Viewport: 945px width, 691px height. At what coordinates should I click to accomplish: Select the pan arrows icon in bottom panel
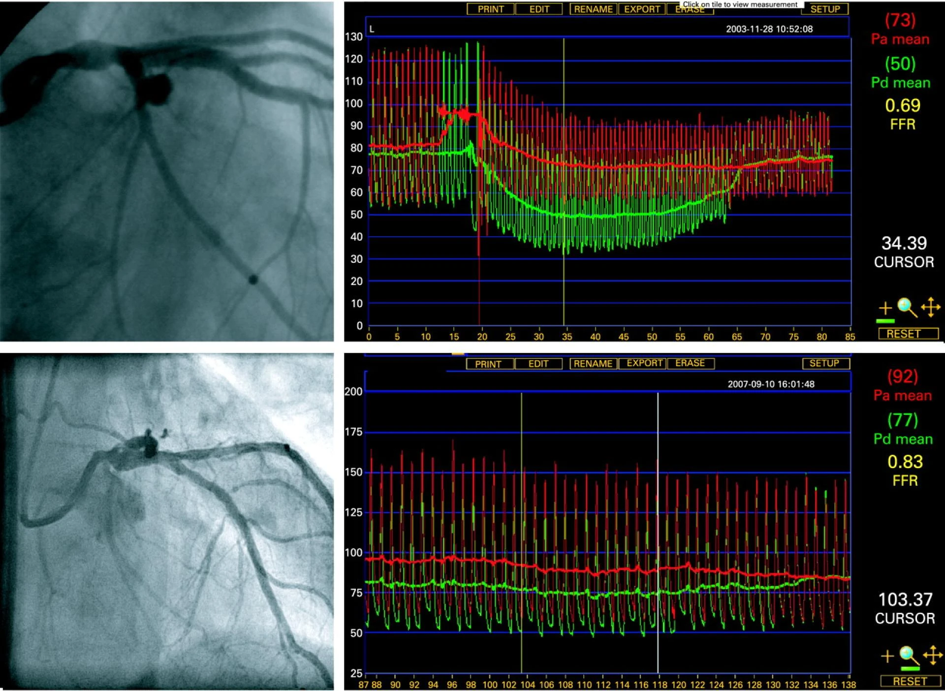(x=933, y=656)
